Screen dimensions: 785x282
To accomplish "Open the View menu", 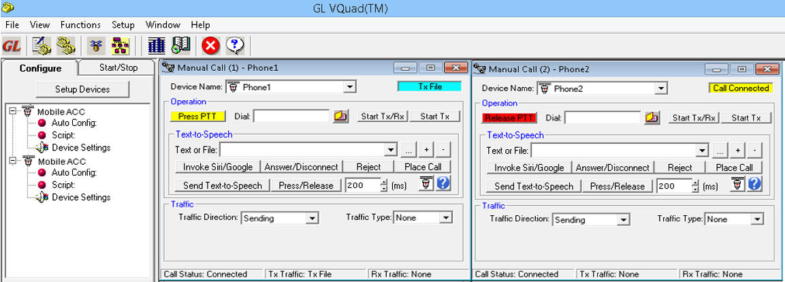I will coord(39,25).
